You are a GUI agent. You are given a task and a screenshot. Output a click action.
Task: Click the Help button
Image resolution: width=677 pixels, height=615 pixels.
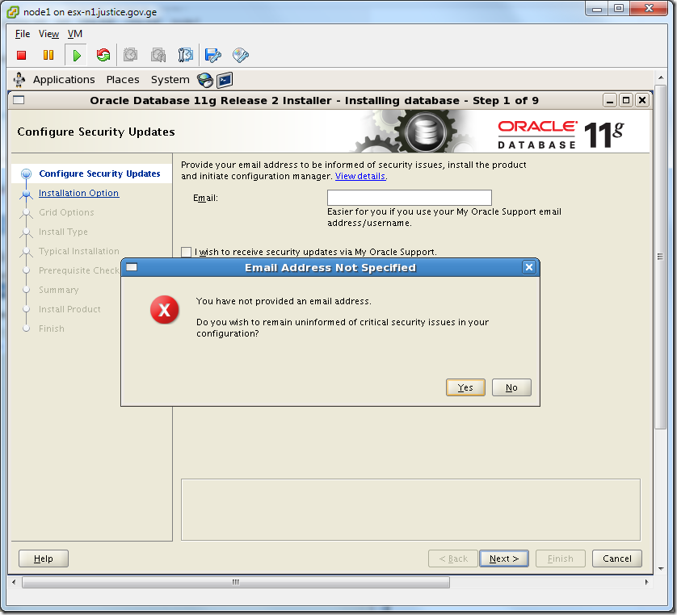coord(43,558)
